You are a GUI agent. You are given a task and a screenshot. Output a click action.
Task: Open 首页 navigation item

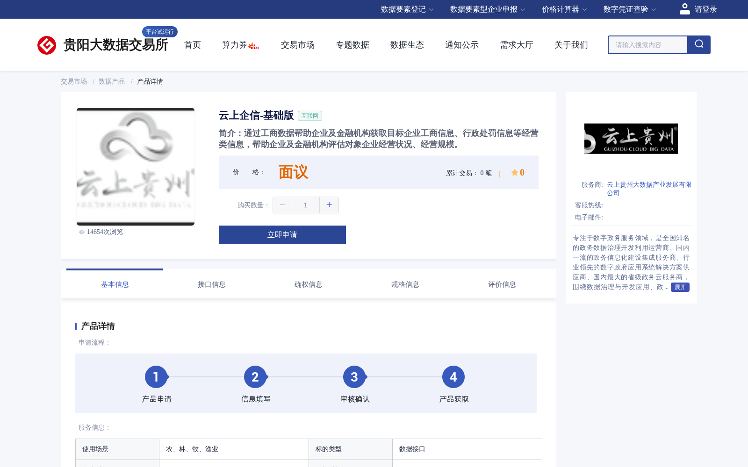click(193, 45)
